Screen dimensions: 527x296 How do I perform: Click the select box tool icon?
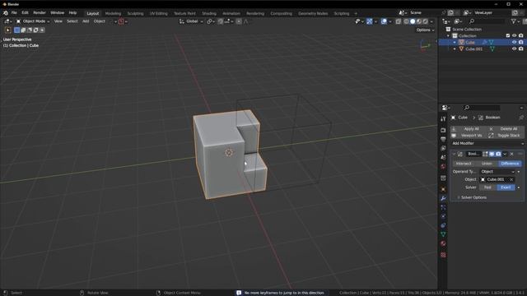(x=7, y=30)
